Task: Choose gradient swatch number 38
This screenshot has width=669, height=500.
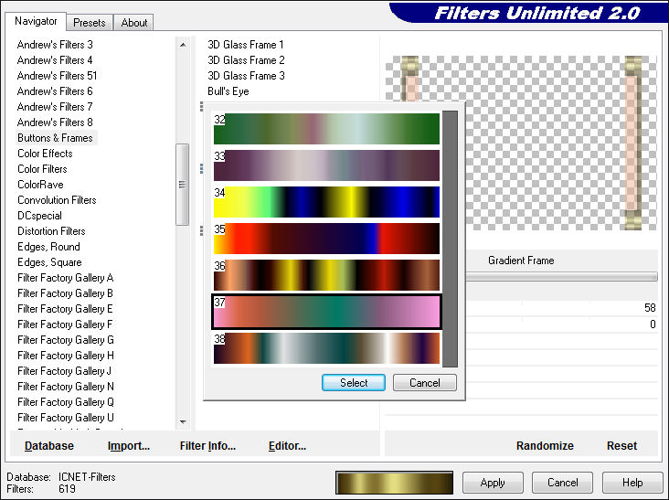Action: coord(326,348)
